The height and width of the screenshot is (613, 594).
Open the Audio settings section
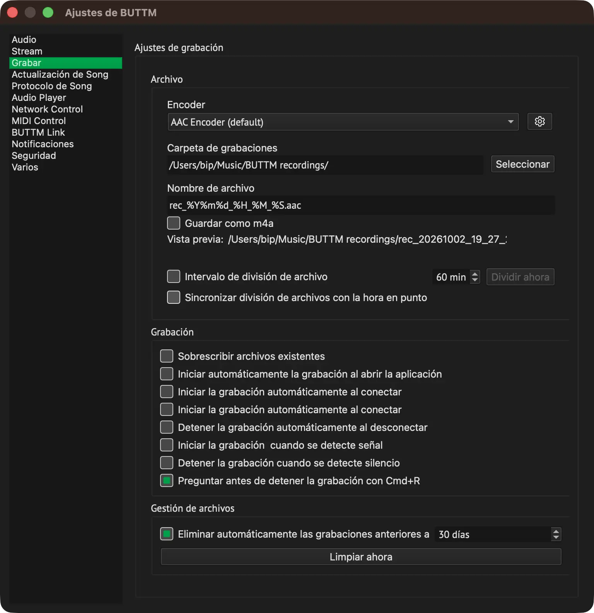[66, 40]
